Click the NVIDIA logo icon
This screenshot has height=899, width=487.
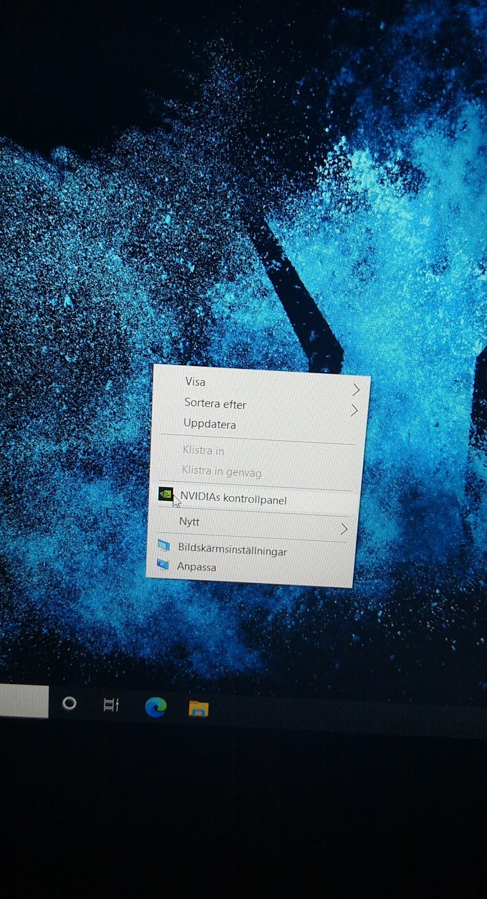pyautogui.click(x=166, y=494)
